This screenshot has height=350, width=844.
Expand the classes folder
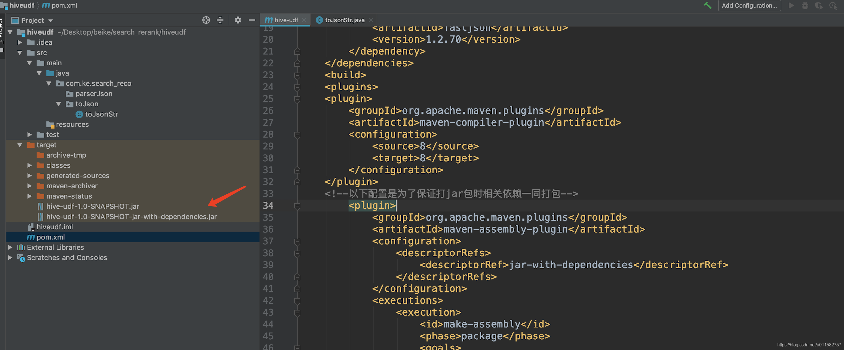click(30, 165)
